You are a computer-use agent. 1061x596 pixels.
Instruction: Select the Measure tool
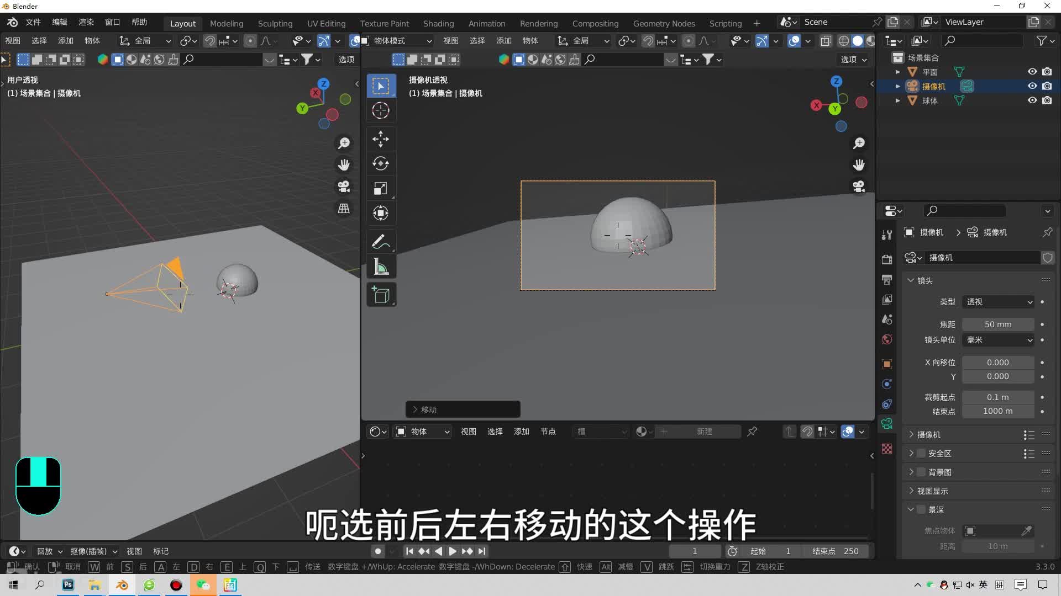[x=381, y=267]
